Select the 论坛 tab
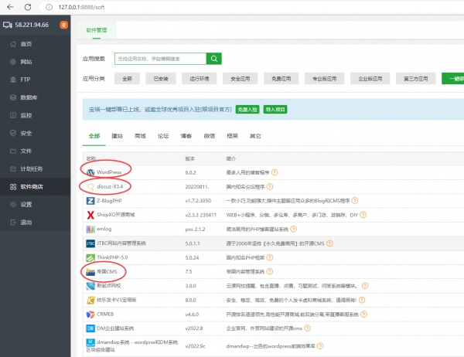This screenshot has width=464, height=357. click(x=163, y=136)
